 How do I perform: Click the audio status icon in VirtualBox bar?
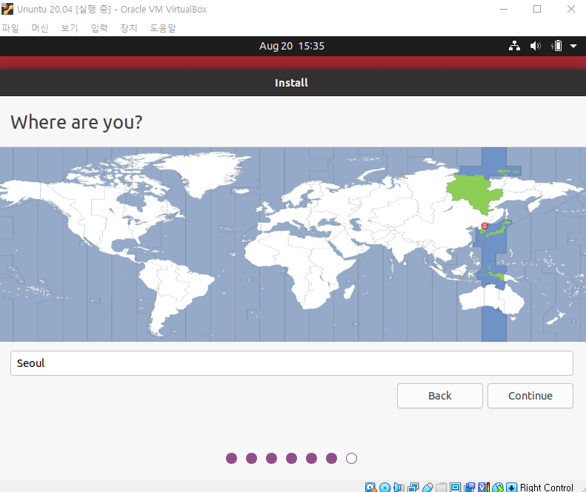(399, 487)
